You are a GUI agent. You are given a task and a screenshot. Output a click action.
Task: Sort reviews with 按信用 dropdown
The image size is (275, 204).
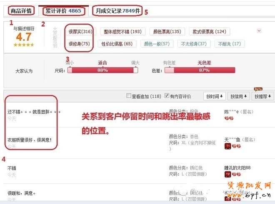click(238, 96)
